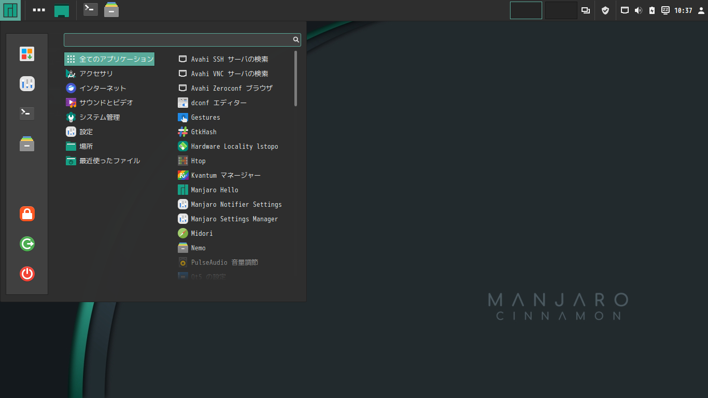Click the green show-desktop icon in panel
This screenshot has width=708, height=398.
(x=62, y=10)
